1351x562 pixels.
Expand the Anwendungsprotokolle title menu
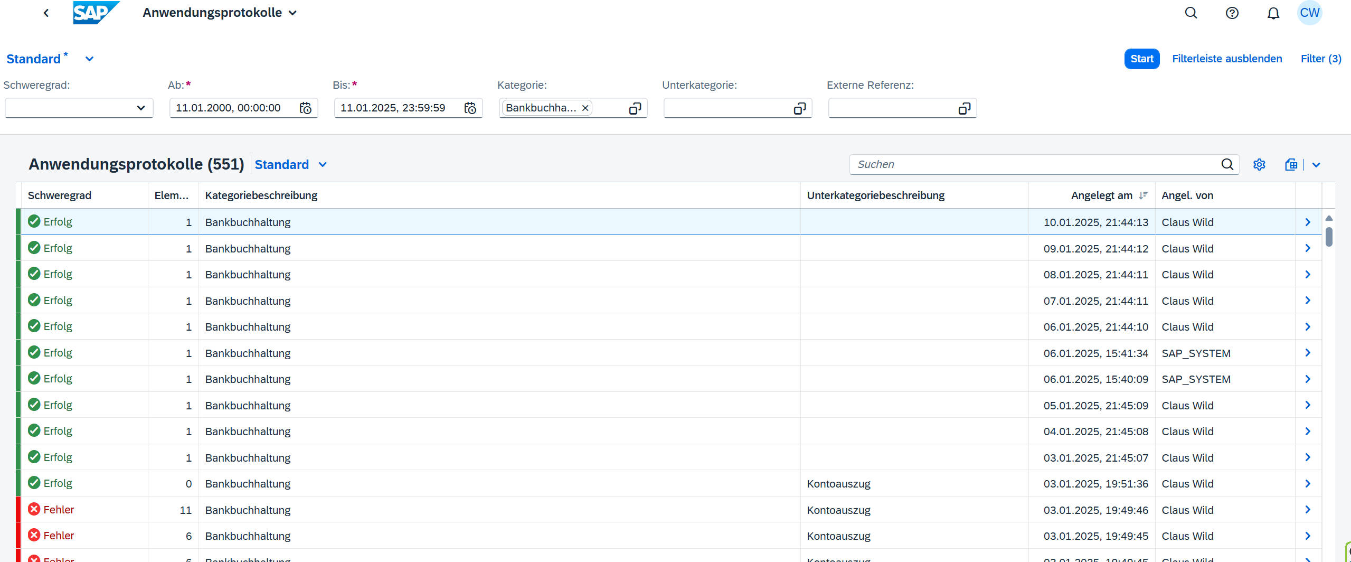click(292, 13)
